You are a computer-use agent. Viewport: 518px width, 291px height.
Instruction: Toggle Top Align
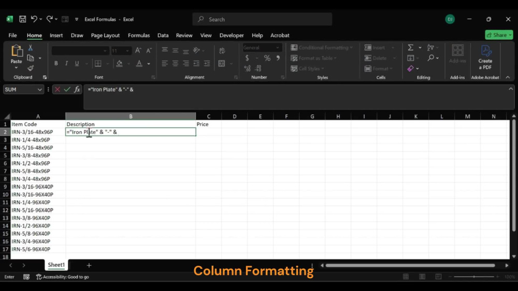click(x=165, y=50)
